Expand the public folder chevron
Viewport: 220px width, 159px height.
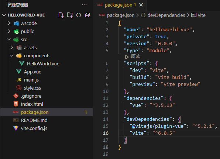tap(9, 31)
